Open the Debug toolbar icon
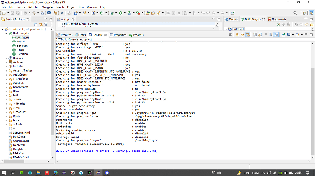This screenshot has width=315, height=176. (112, 12)
